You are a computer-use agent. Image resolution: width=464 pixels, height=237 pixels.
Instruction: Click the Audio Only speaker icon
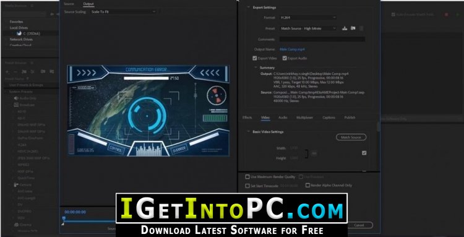tap(15, 98)
